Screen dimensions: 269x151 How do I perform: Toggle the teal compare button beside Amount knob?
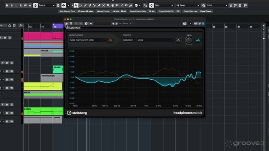(198, 40)
